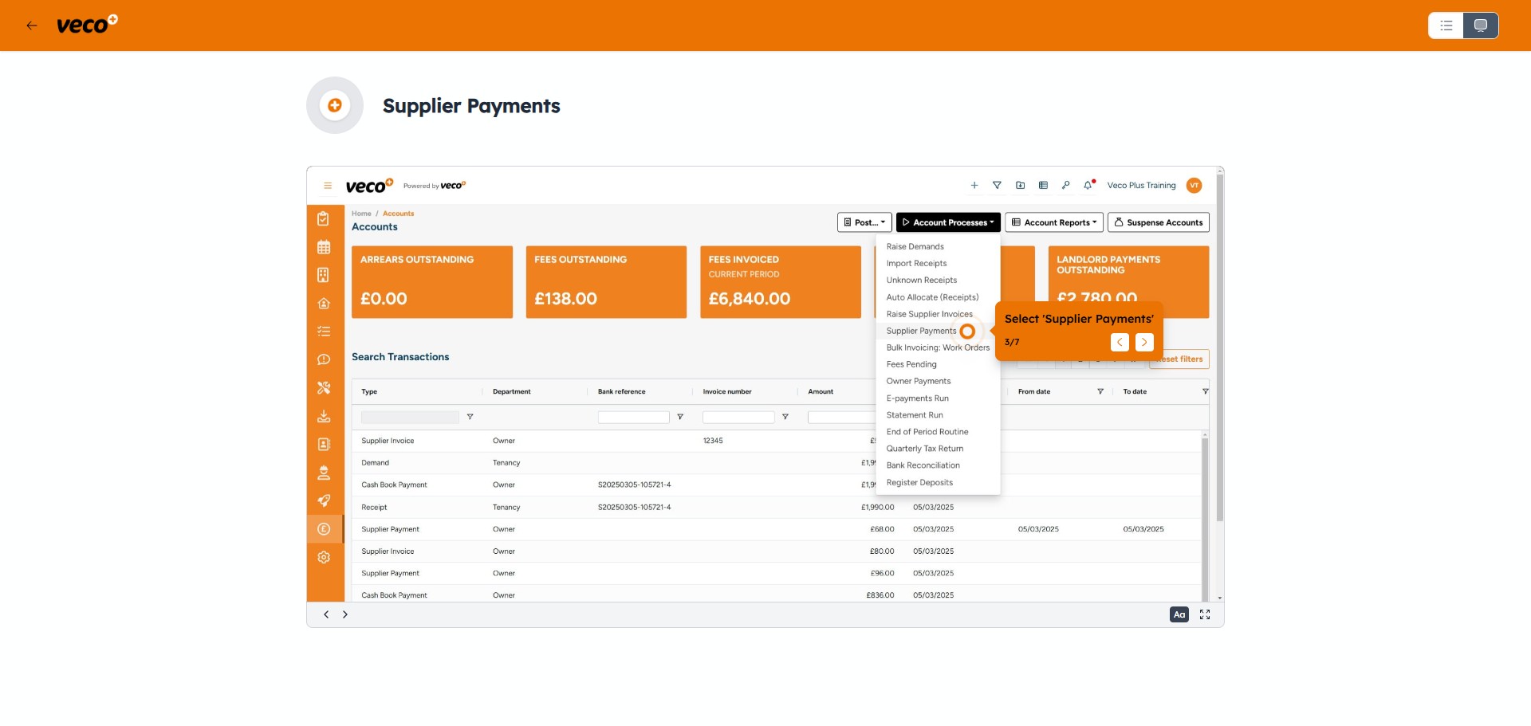Click the key icon in top bar

click(1065, 186)
